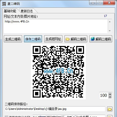Click the text box scroll up arrow

point(110,22)
